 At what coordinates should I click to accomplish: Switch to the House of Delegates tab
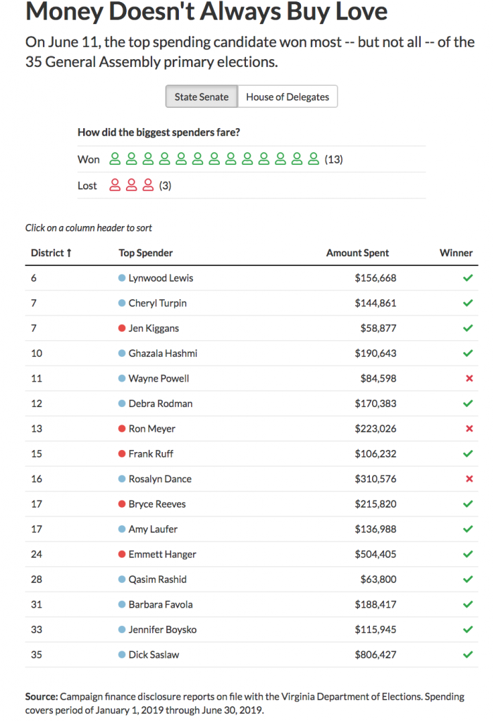[x=288, y=97]
